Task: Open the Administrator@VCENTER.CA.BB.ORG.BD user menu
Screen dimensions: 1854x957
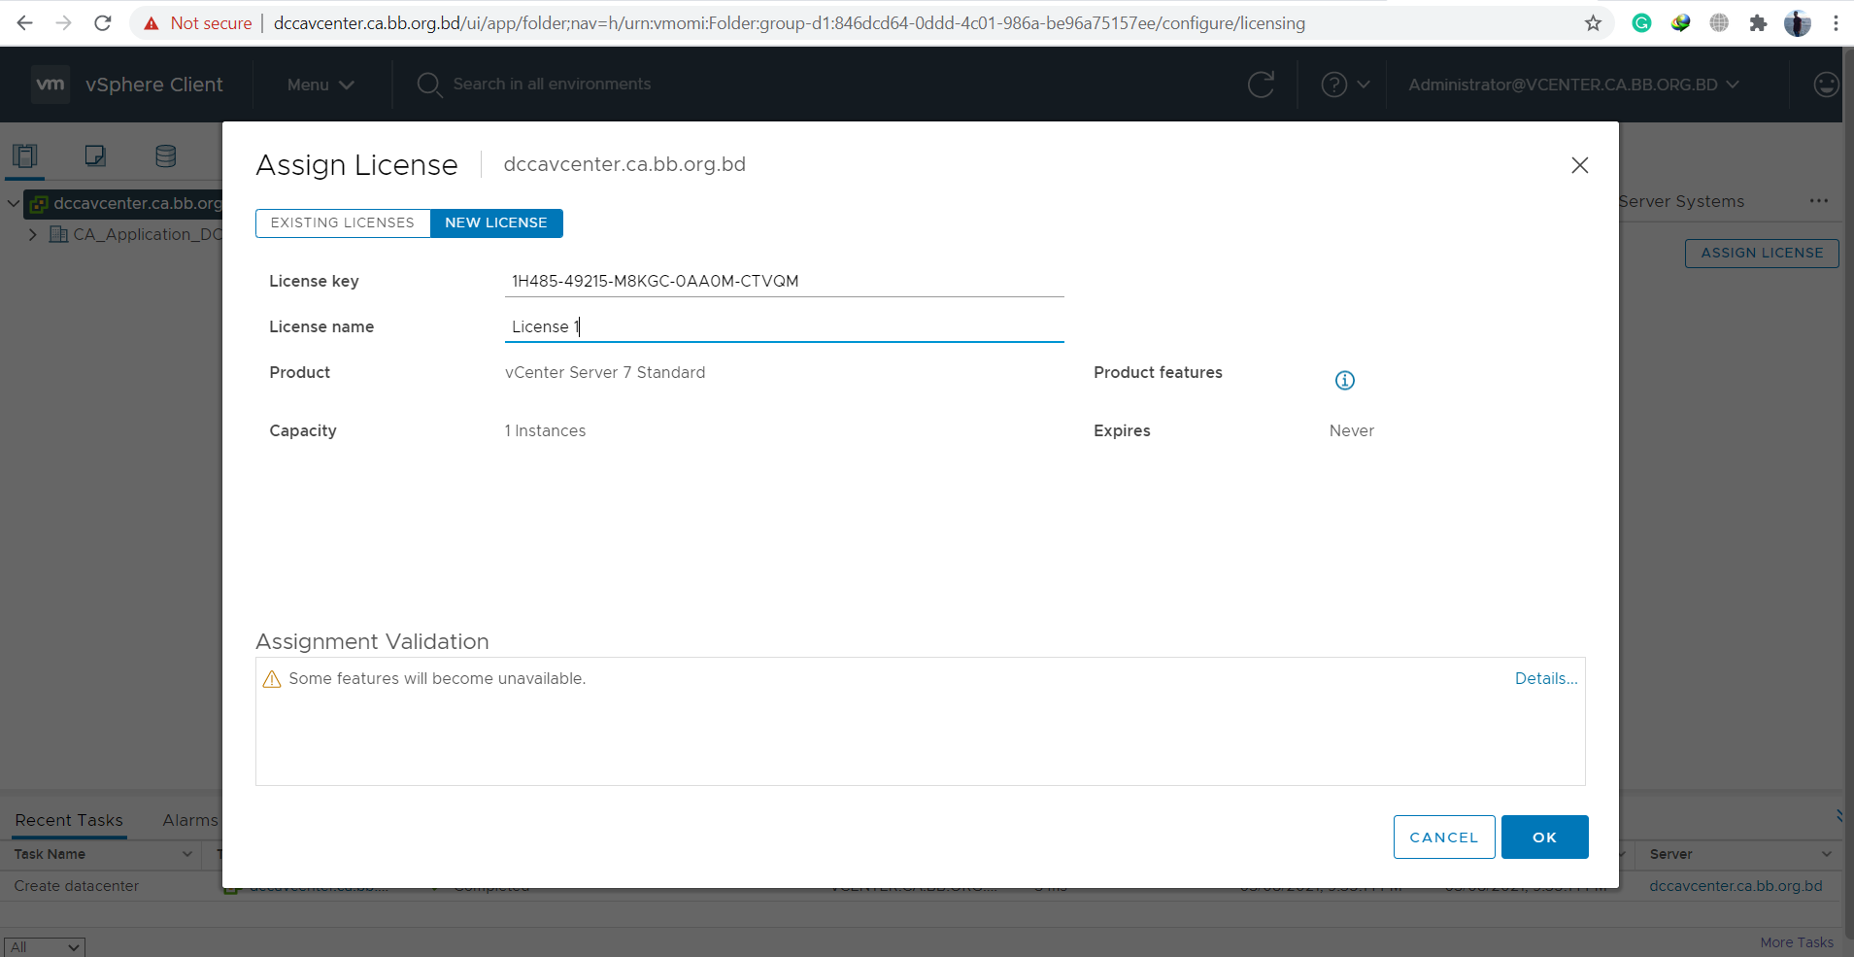Action: (1573, 85)
